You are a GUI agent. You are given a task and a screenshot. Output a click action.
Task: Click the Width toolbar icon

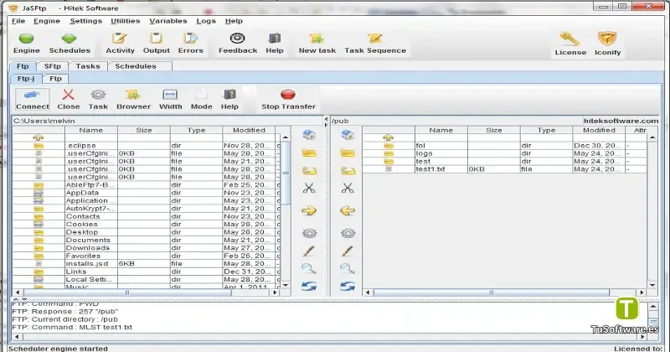pyautogui.click(x=170, y=95)
